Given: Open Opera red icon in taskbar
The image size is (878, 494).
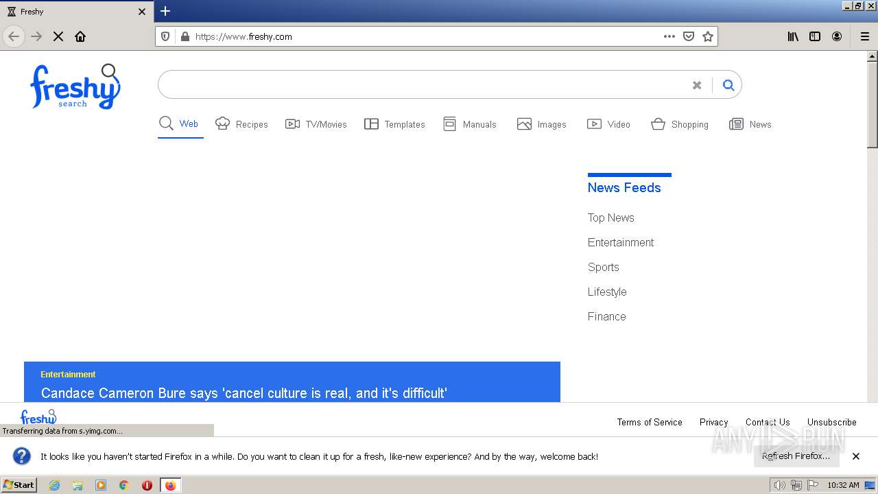Looking at the screenshot, I should (147, 485).
